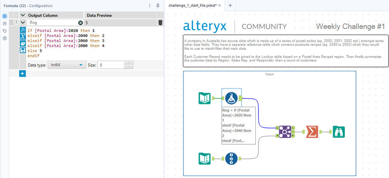Select the Formula tool flask icon

[231, 98]
